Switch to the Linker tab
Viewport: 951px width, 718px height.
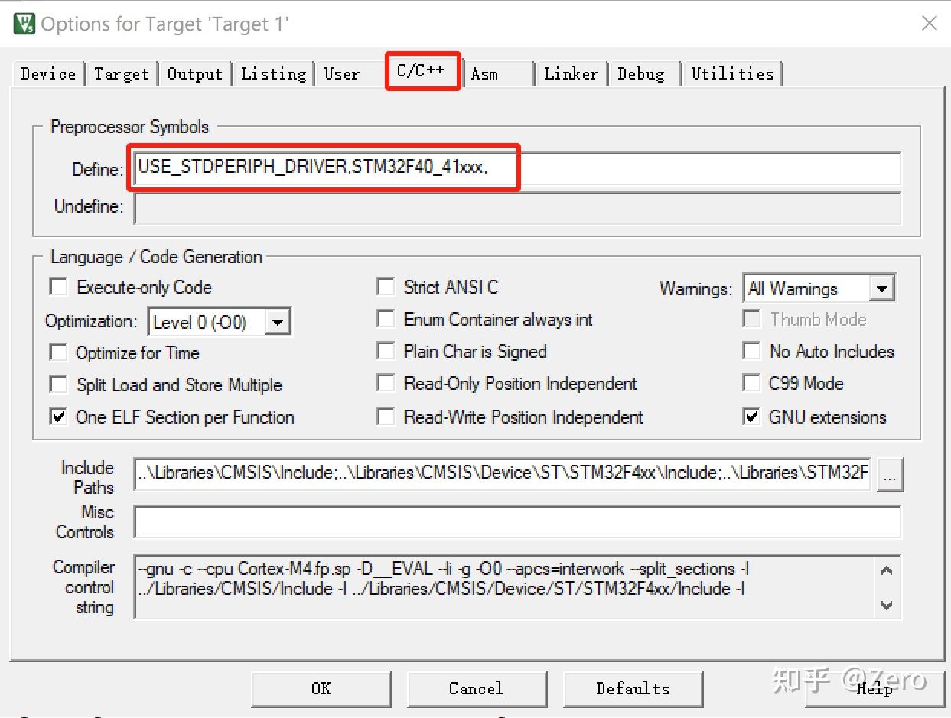pyautogui.click(x=570, y=73)
